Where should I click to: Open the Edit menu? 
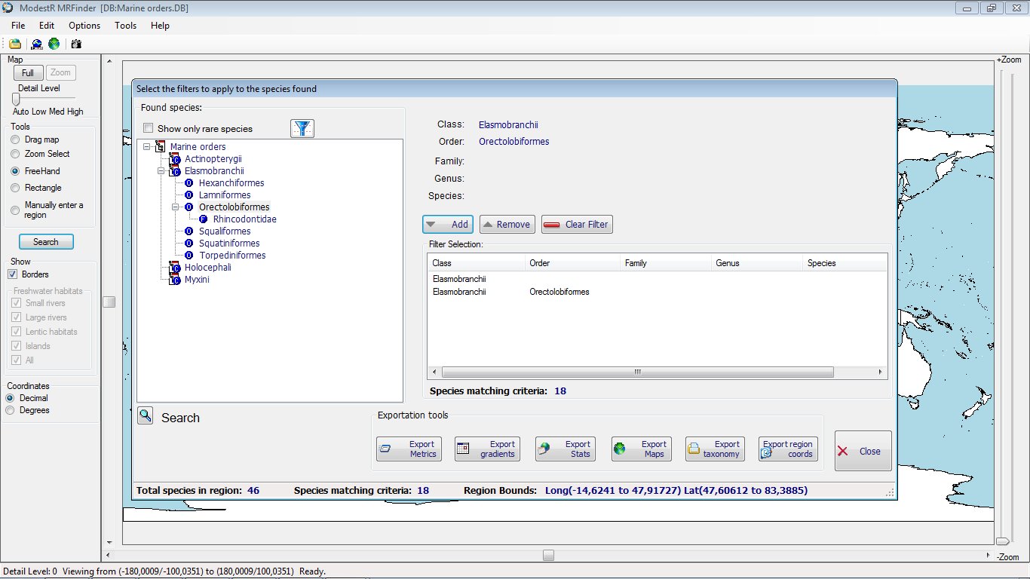[47, 26]
